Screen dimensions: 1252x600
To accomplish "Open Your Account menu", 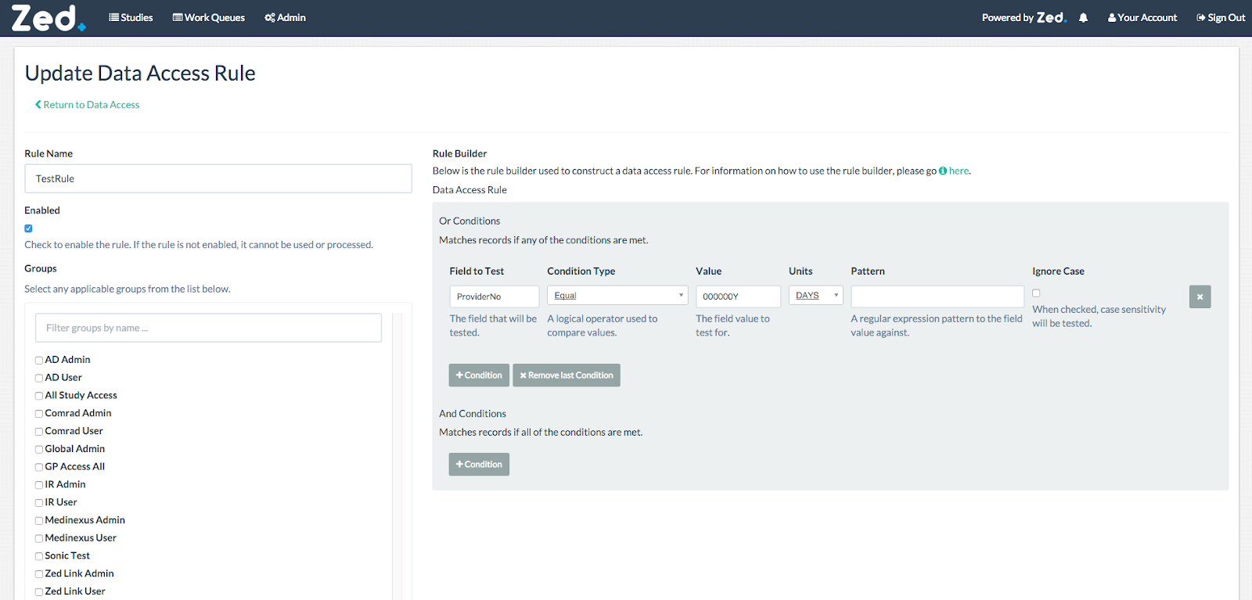I will [x=1142, y=17].
